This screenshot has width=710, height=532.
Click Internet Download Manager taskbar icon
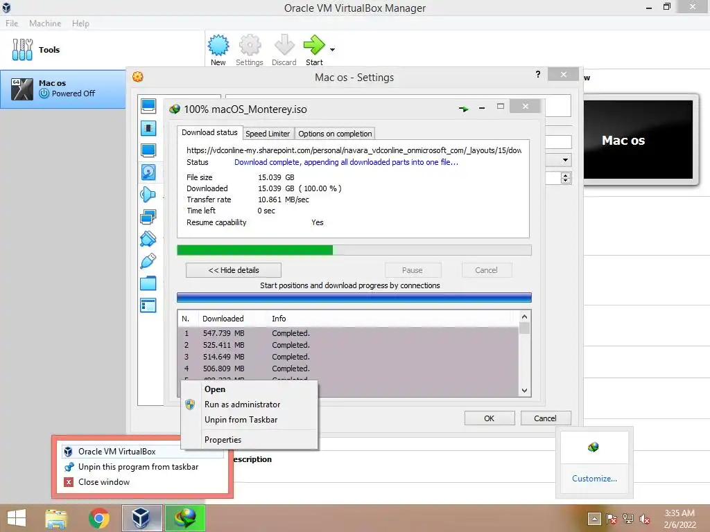pyautogui.click(x=184, y=518)
